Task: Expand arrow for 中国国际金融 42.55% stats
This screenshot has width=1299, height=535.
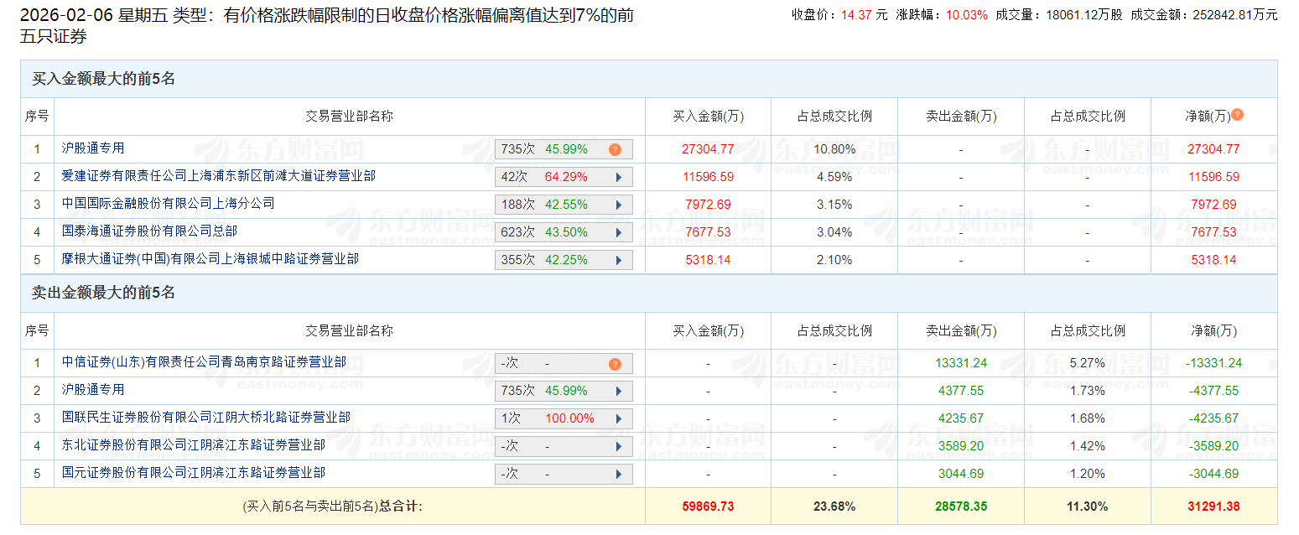Action: [x=619, y=205]
